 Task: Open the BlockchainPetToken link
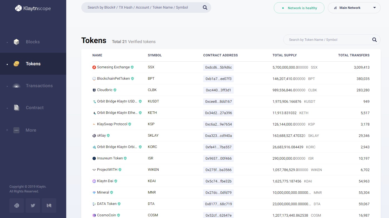click(x=113, y=79)
